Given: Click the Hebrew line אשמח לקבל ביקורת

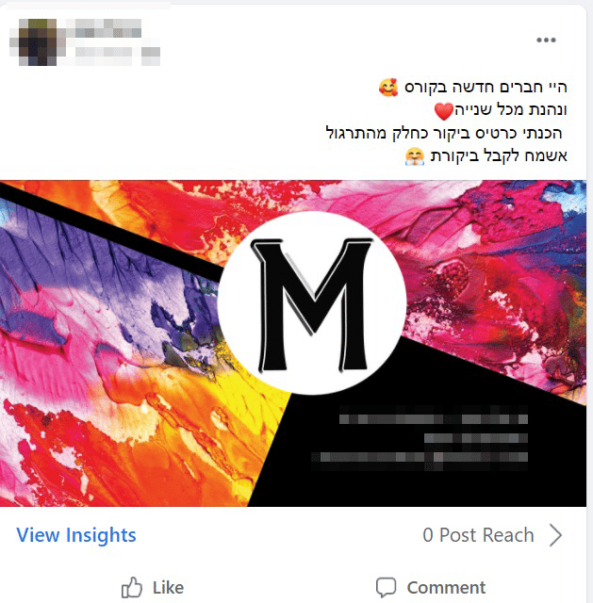Looking at the screenshot, I should (486, 156).
